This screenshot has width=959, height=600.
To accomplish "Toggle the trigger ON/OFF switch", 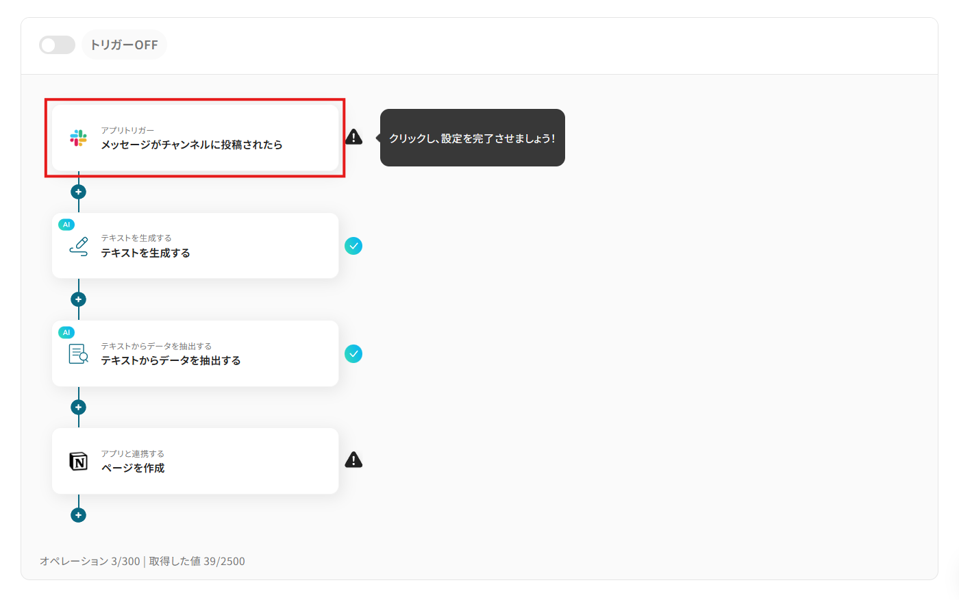I will coord(57,45).
